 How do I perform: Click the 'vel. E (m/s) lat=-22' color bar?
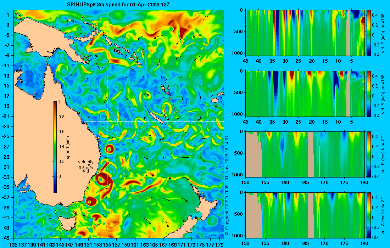point(369,154)
